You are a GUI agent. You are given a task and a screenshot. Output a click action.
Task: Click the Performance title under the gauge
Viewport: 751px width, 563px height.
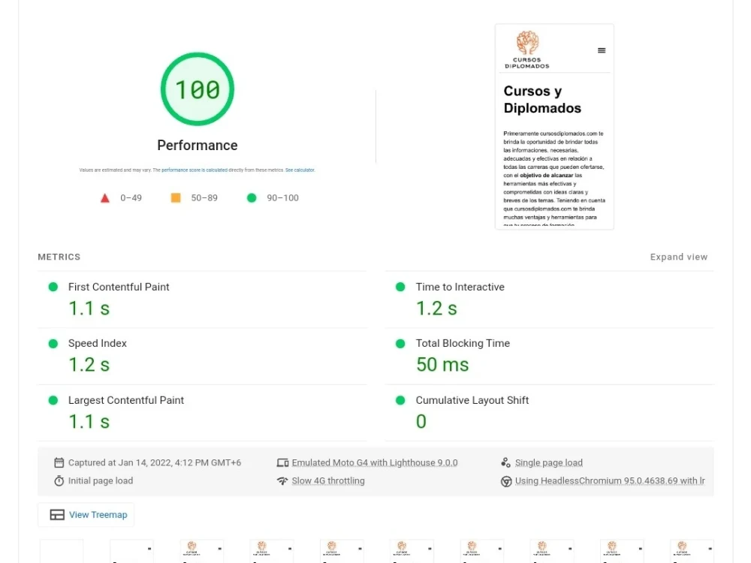[198, 145]
